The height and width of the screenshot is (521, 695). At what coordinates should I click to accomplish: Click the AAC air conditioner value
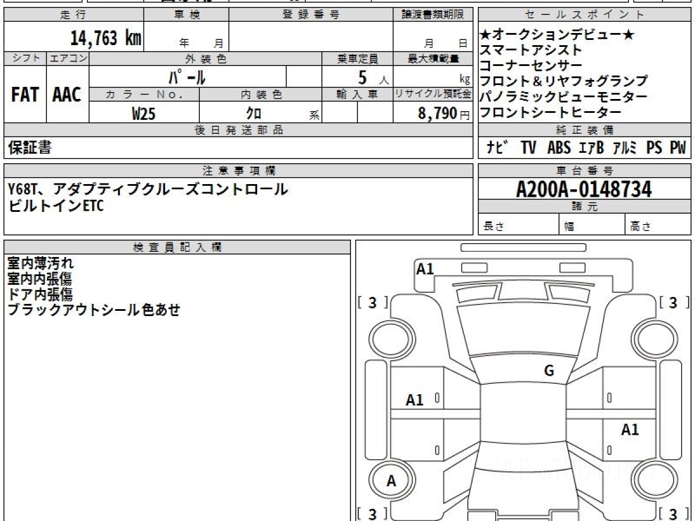tap(67, 95)
